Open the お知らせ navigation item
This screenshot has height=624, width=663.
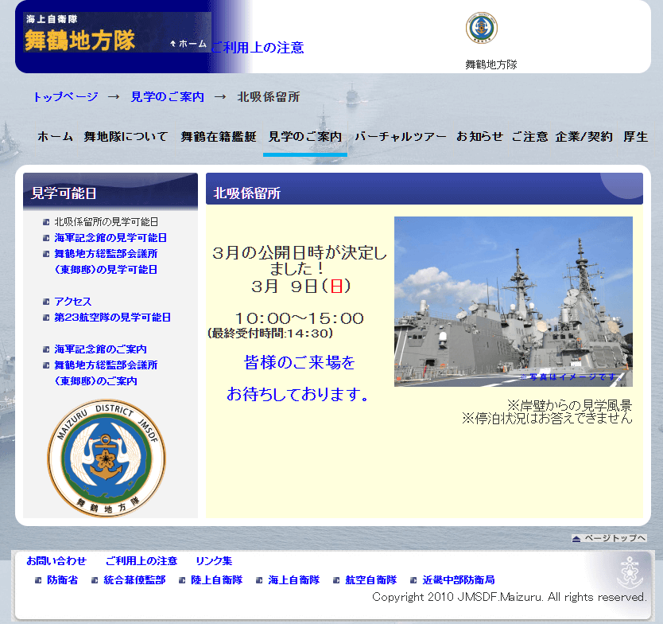tap(479, 137)
